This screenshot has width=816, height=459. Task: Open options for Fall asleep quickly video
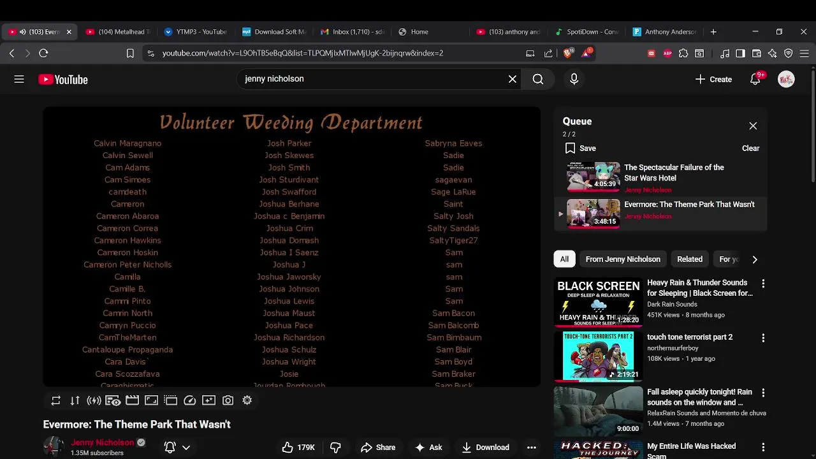(763, 393)
